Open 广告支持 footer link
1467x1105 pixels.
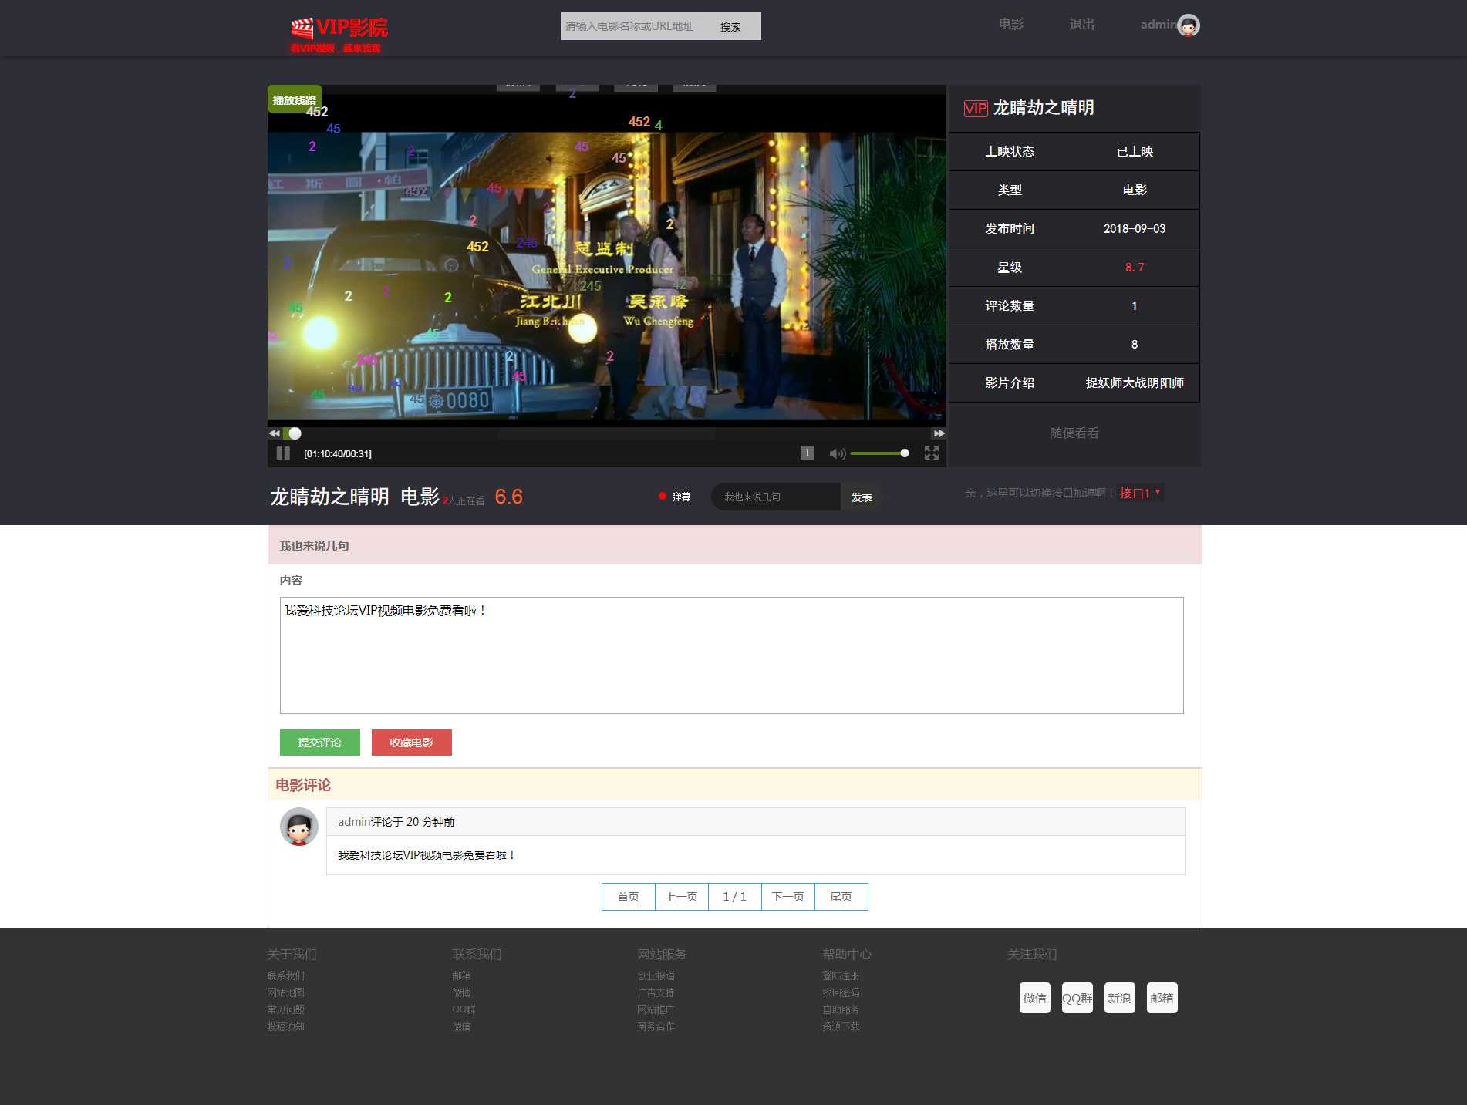[656, 992]
